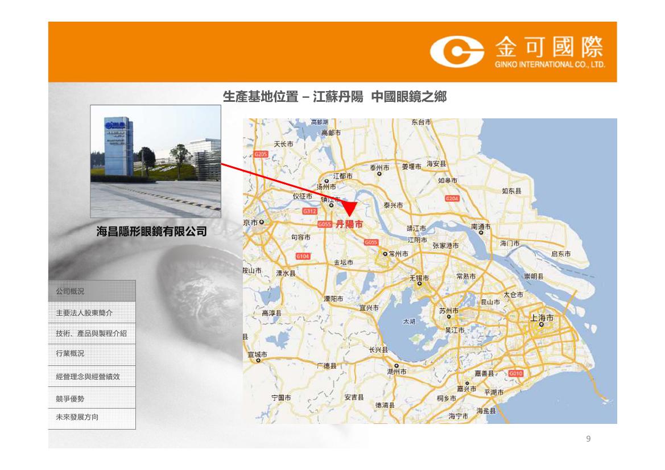Image resolution: width=665 pixels, height=470 pixels.
Task: Click the 如东县 label on the map
Action: [511, 191]
